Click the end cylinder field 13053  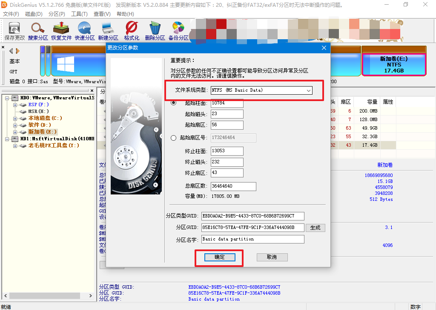[x=227, y=151]
